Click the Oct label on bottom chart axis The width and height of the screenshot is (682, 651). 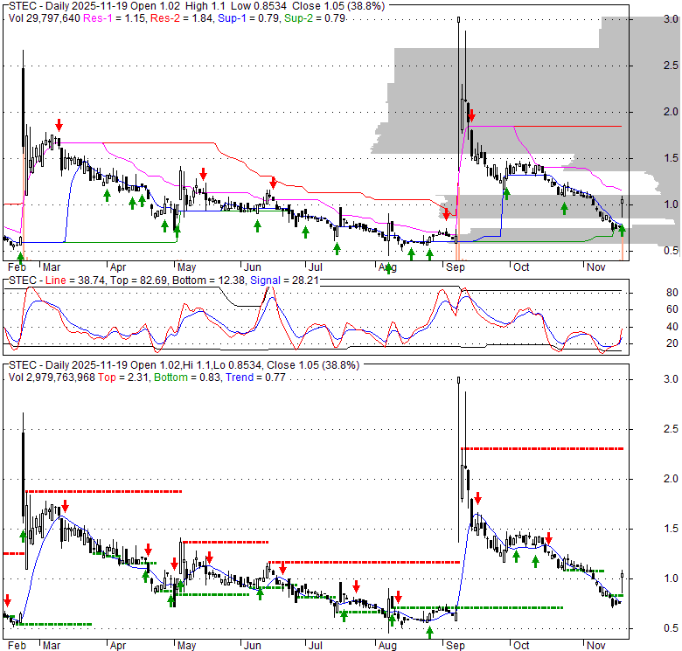pyautogui.click(x=521, y=646)
